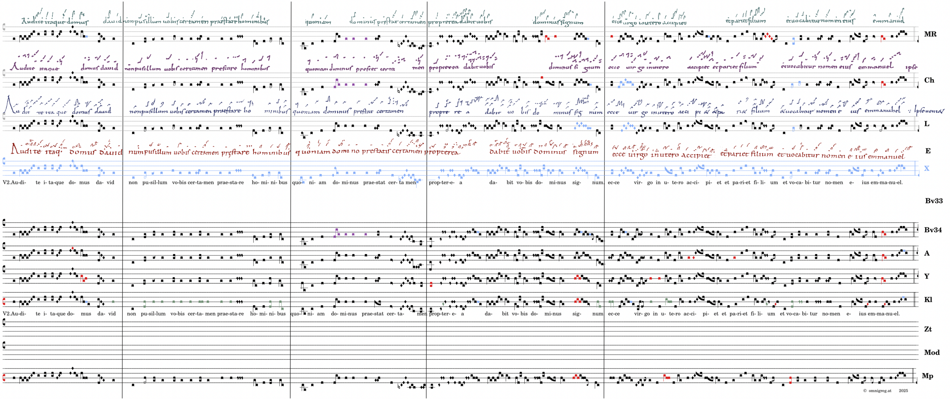The height and width of the screenshot is (399, 950).
Task: Click purple 'Audite itaque' text in Ch row
Action: click(34, 68)
